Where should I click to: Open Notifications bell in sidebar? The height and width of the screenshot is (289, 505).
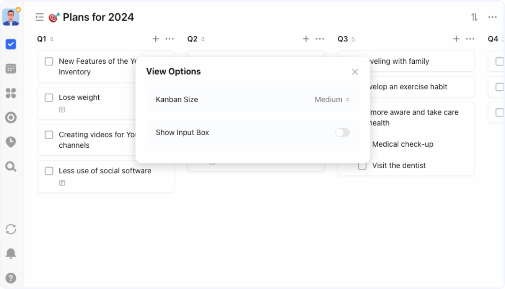[x=11, y=253]
